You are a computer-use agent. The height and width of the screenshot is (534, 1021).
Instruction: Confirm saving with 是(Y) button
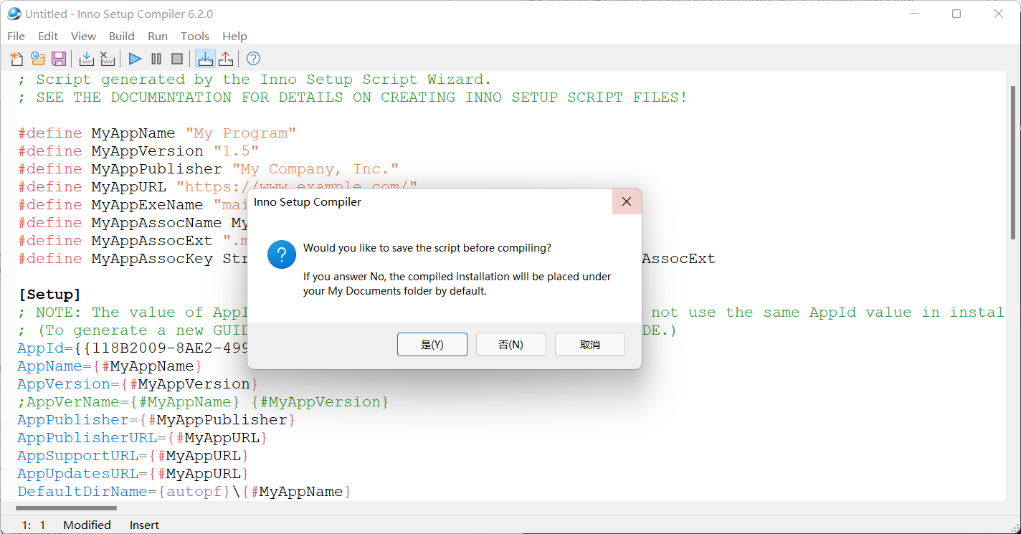point(432,345)
